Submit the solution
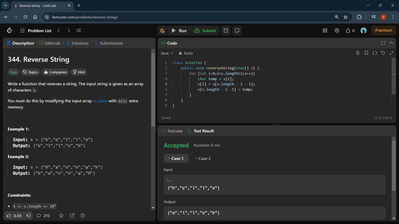 pos(205,31)
